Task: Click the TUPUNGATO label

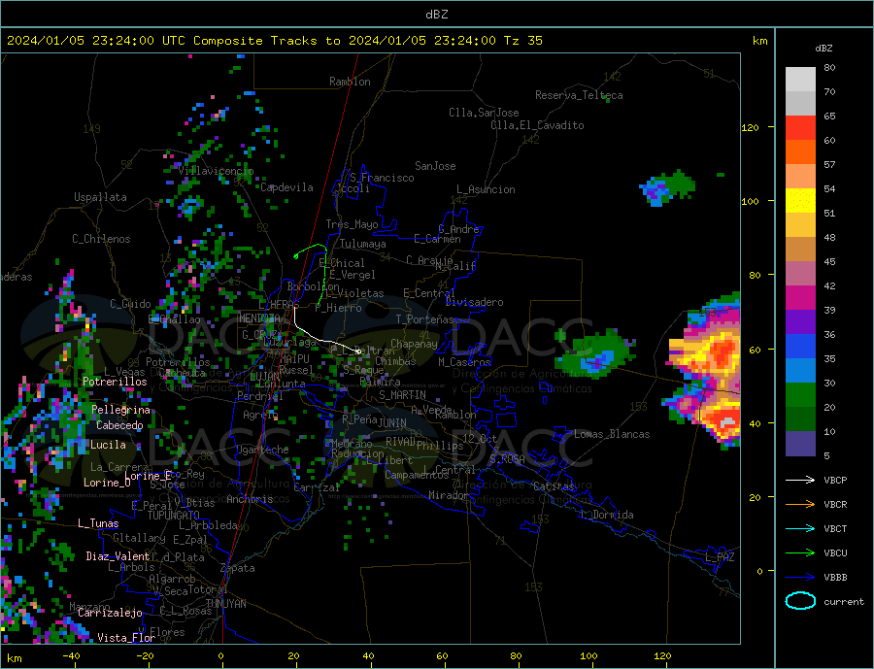Action: pyautogui.click(x=174, y=516)
